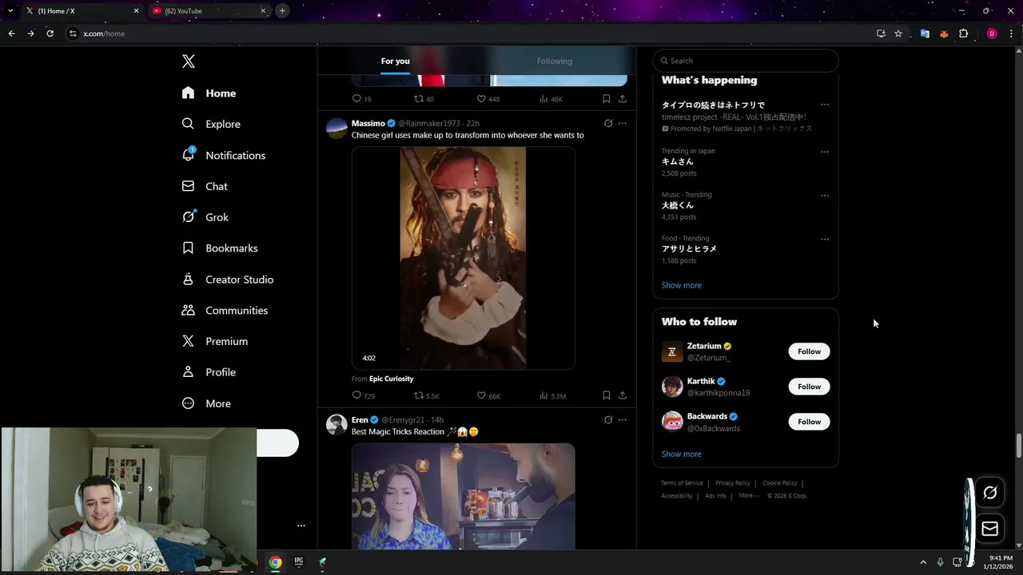Open Massimo's profile avatar
Image resolution: width=1023 pixels, height=575 pixels.
coord(336,129)
